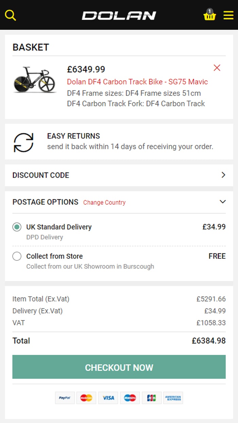Collapse the Postage Options section
This screenshot has height=423, width=238.
click(x=223, y=202)
